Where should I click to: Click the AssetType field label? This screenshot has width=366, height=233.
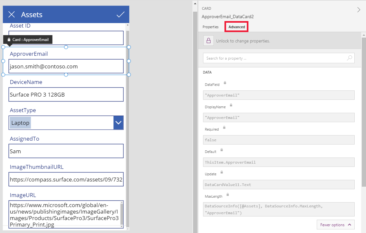click(x=23, y=110)
